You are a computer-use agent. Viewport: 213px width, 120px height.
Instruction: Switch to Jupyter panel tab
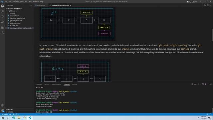(x=75, y=84)
